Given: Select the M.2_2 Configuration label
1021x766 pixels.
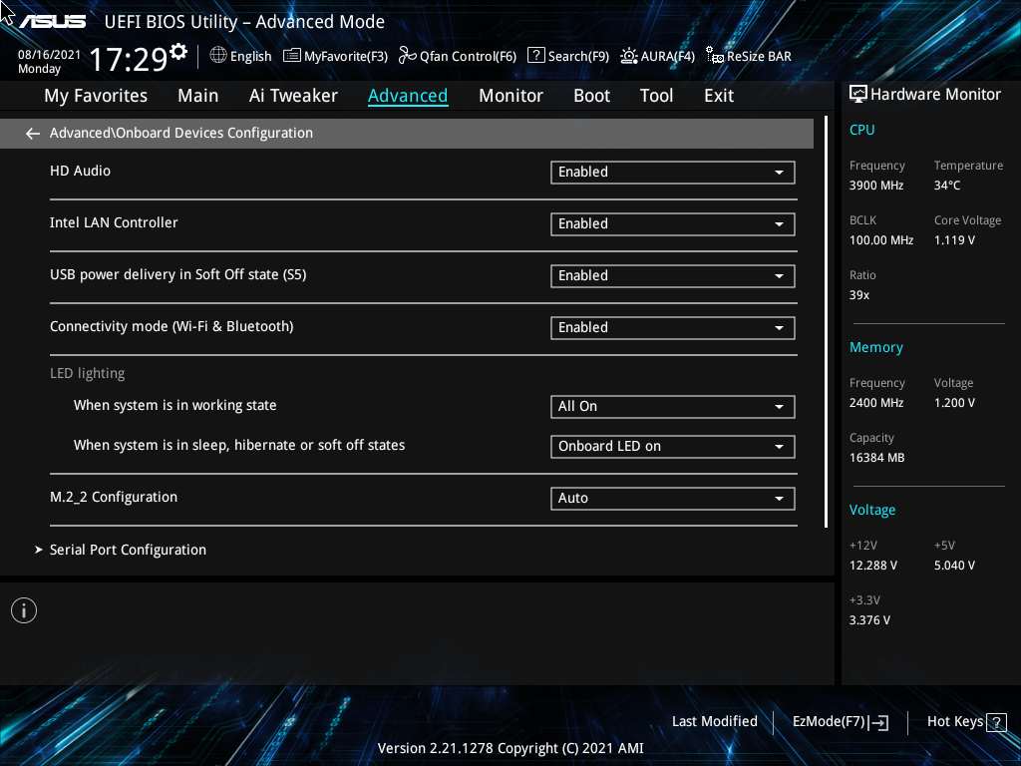Looking at the screenshot, I should (114, 497).
